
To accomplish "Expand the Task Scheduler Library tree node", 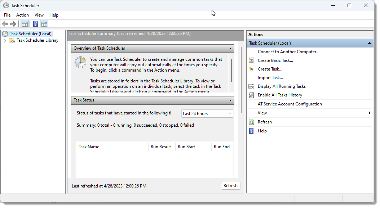I will [x=5, y=41].
